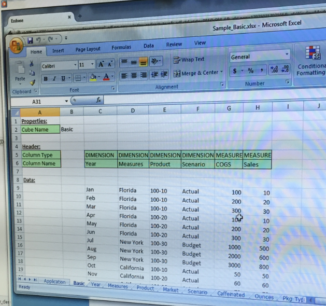Center text horizontally
This screenshot has width=326, height=306.
(134, 76)
